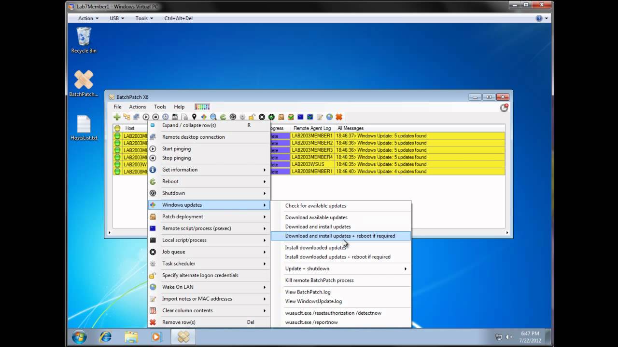Image resolution: width=618 pixels, height=347 pixels.
Task: Click the red clock icon in BatchPatch window corner
Action: (x=504, y=107)
